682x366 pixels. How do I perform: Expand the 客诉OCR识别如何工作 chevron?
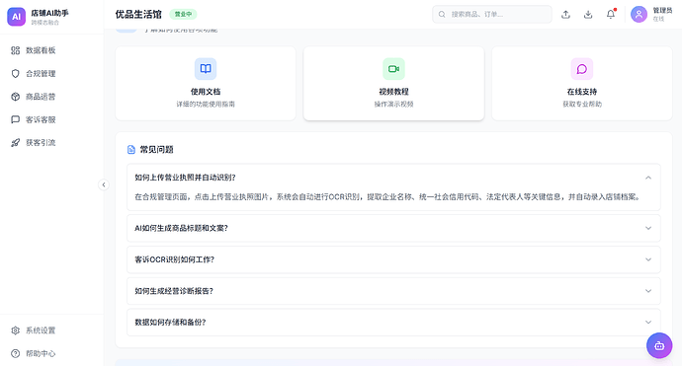(x=648, y=259)
